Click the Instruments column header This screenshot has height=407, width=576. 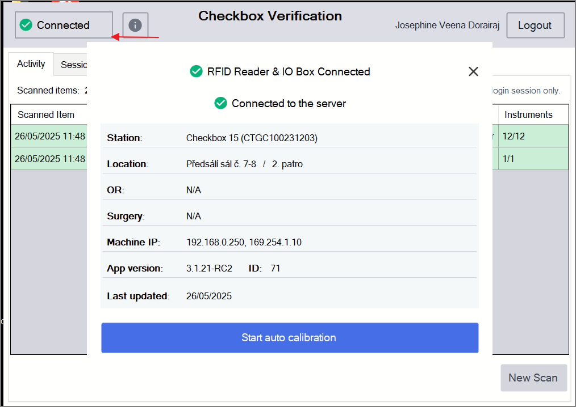(528, 115)
